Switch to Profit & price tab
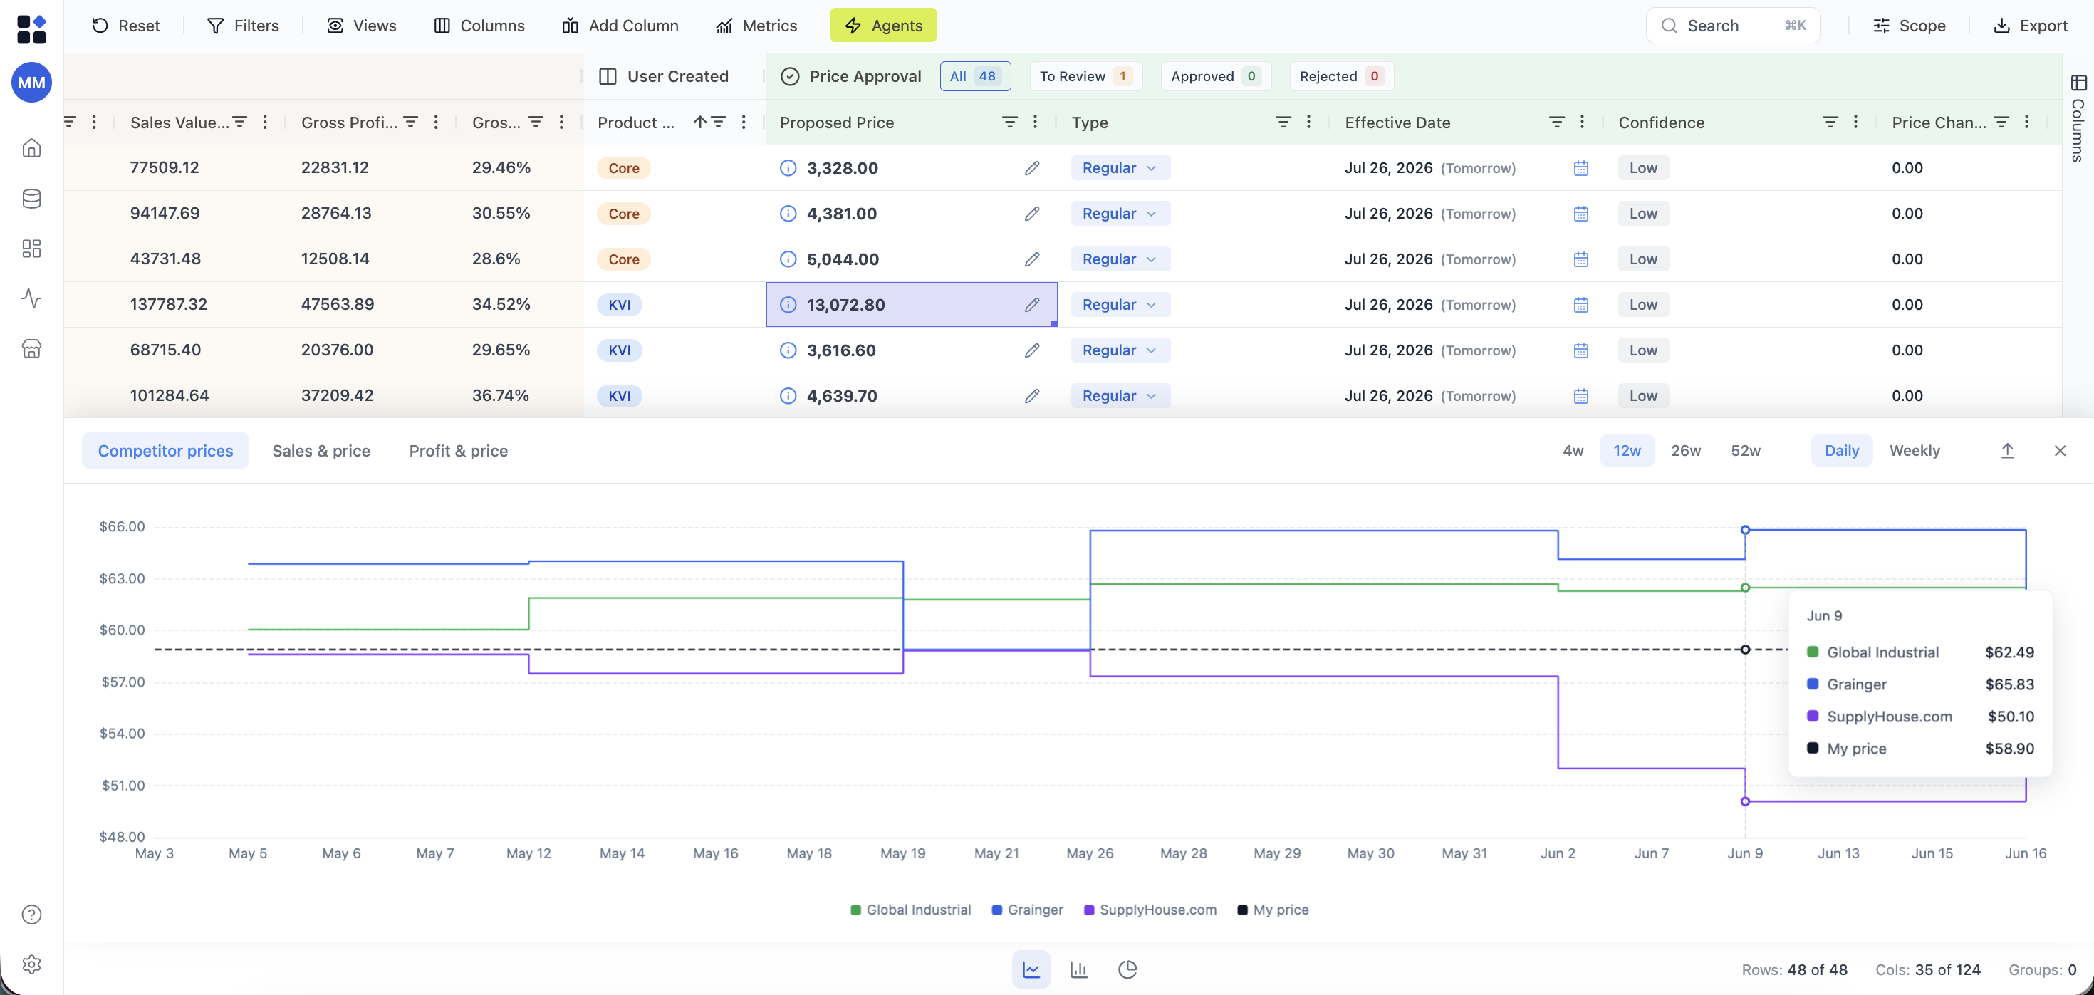Image resolution: width=2094 pixels, height=995 pixels. [459, 450]
